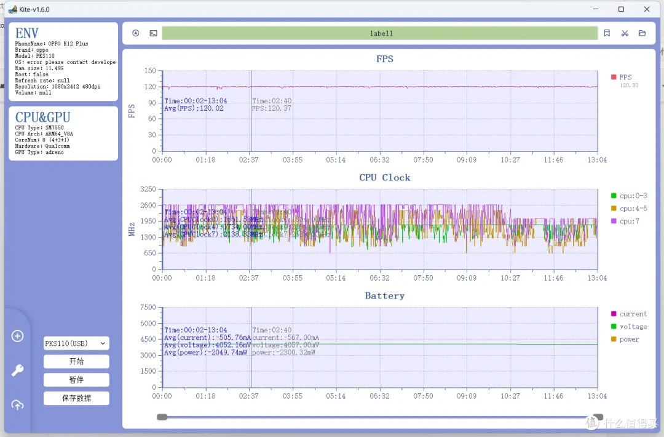
Task: Toggle the FPS legend series
Action: [621, 77]
